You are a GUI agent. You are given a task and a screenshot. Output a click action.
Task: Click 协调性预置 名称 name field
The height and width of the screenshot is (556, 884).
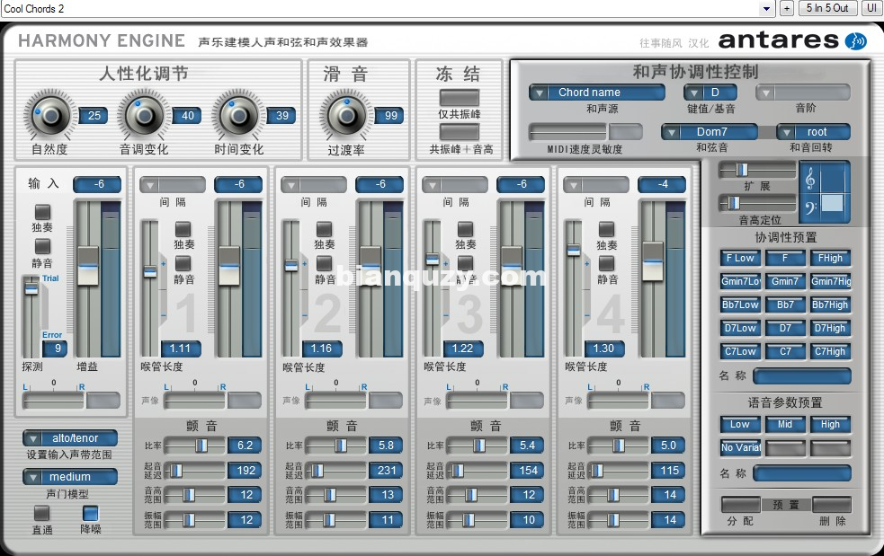pos(801,375)
